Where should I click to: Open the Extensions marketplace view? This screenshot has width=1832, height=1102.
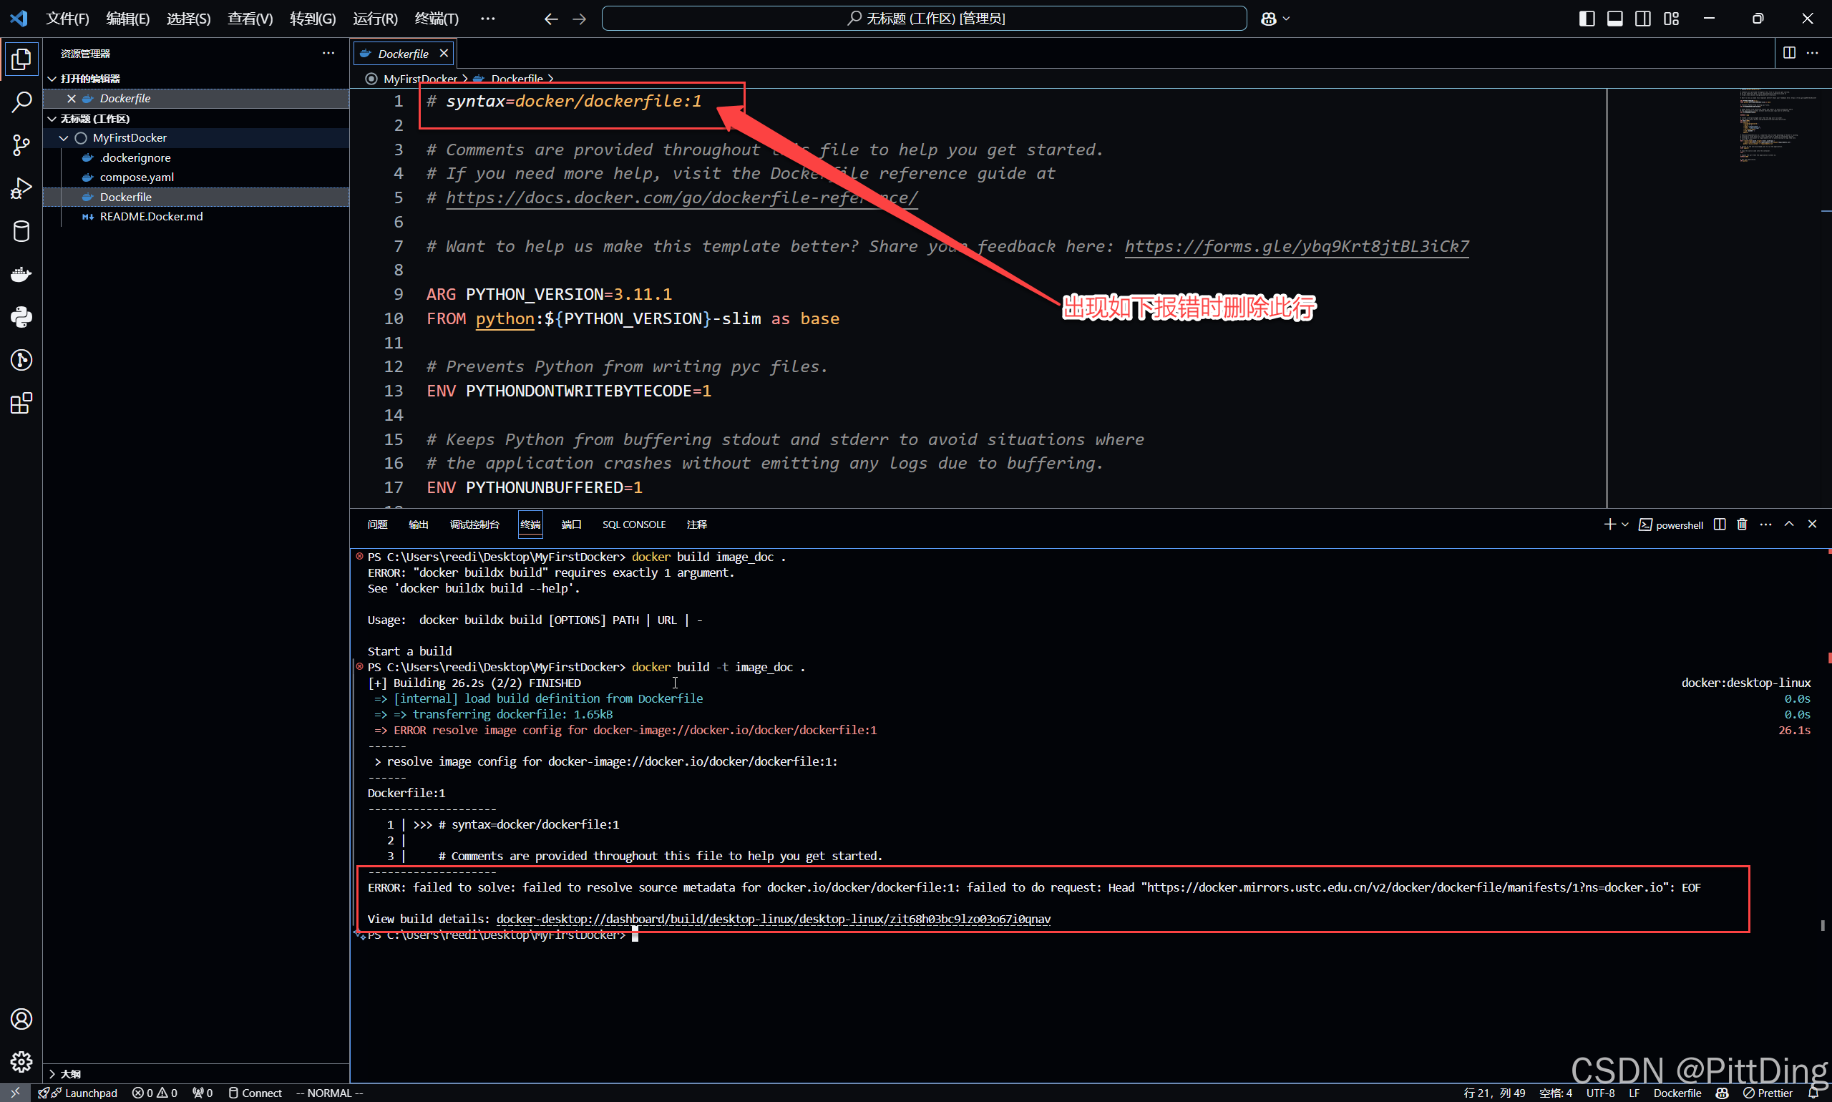click(21, 403)
